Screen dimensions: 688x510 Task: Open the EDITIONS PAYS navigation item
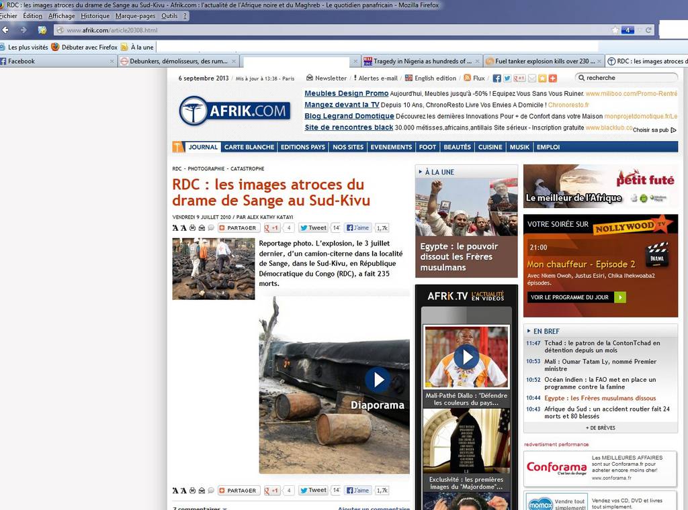(x=303, y=147)
